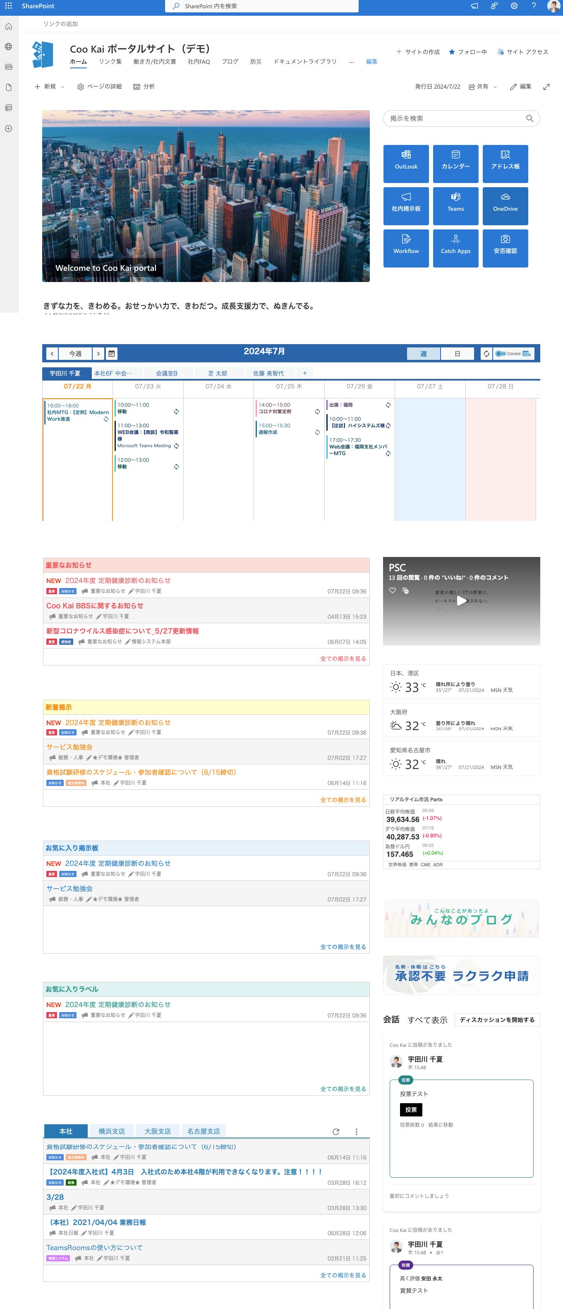Screen dimensions: 563x1309
Task: Click the heart like icon on PSC video
Action: click(x=393, y=591)
